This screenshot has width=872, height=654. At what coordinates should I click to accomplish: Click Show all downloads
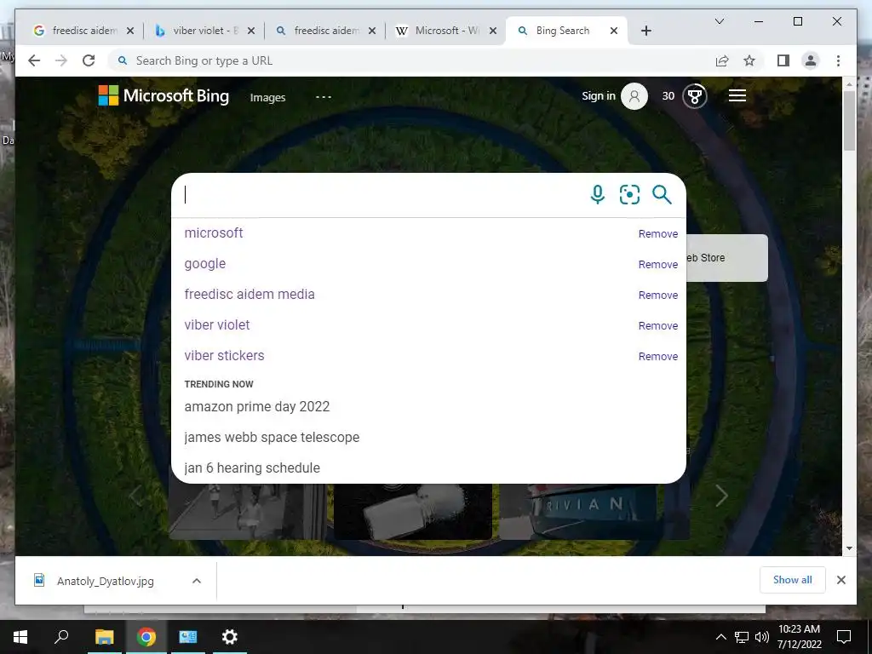pyautogui.click(x=793, y=580)
